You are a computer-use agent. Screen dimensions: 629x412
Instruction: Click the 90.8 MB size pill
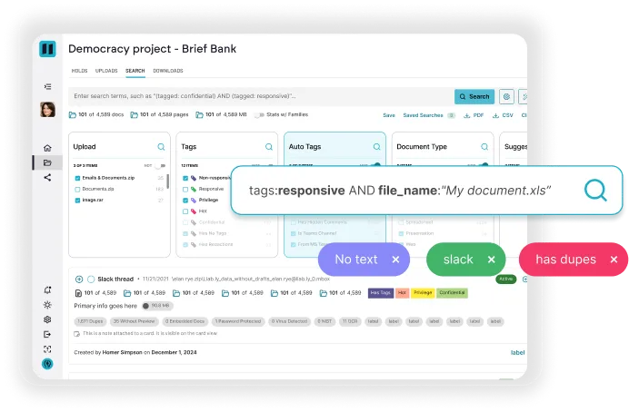157,306
